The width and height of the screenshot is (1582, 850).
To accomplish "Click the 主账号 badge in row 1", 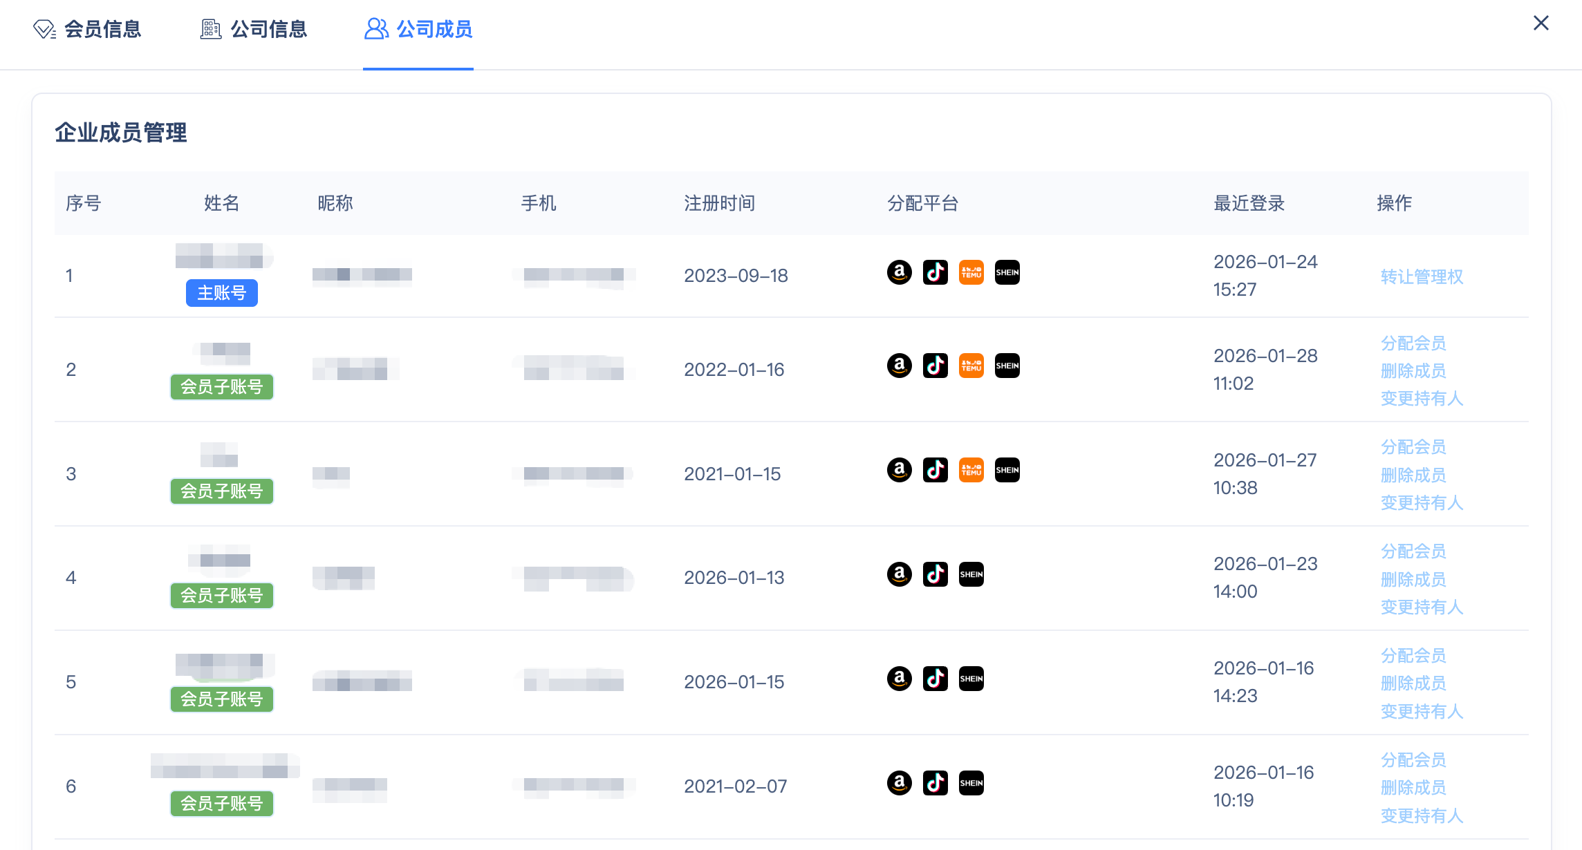I will (221, 293).
